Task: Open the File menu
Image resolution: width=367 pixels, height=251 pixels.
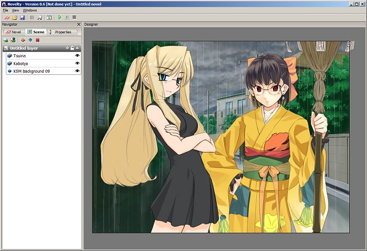Action: [x=5, y=10]
